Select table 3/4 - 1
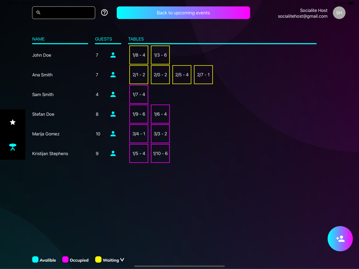Viewport: 359px width, 269px height. tap(139, 134)
